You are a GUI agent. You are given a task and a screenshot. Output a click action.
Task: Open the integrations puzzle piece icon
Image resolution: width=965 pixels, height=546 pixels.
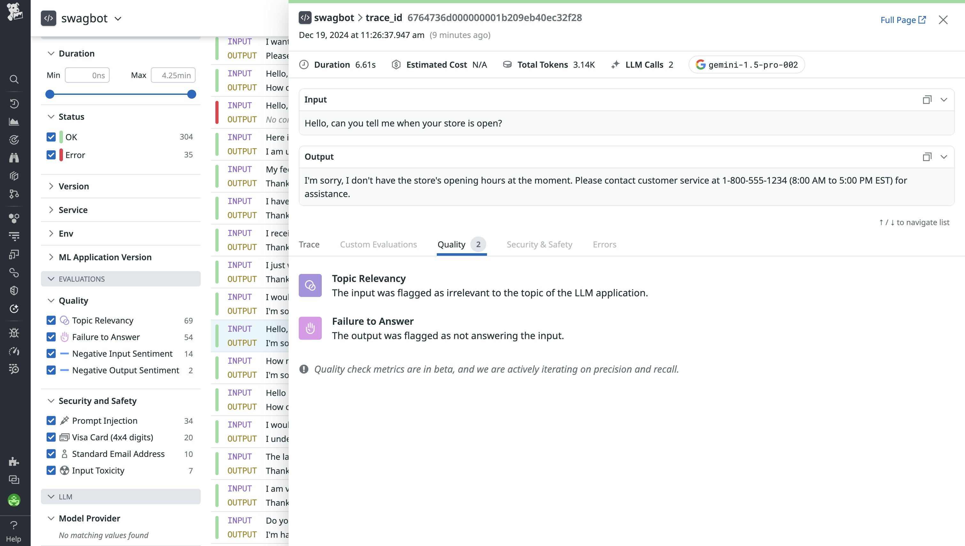14,461
